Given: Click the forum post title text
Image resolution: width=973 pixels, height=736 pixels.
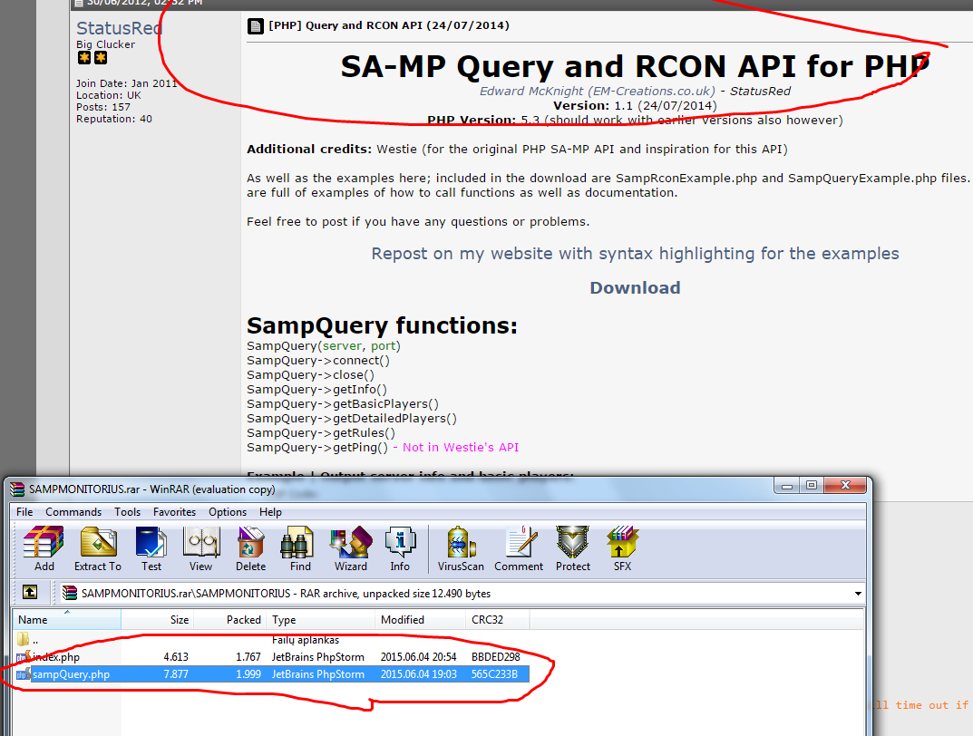Looking at the screenshot, I should 388,25.
